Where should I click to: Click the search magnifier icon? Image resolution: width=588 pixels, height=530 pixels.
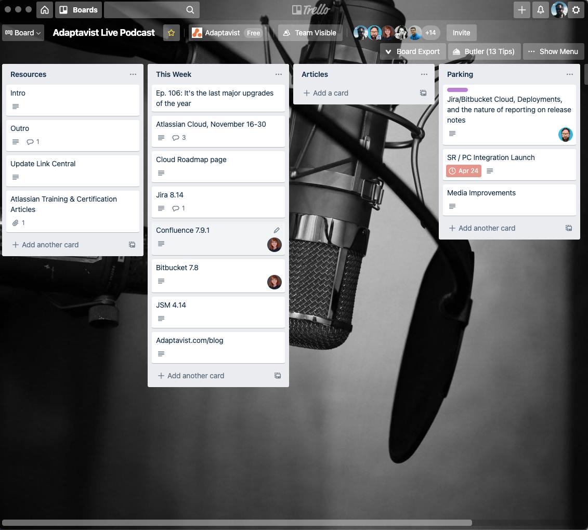click(x=190, y=10)
